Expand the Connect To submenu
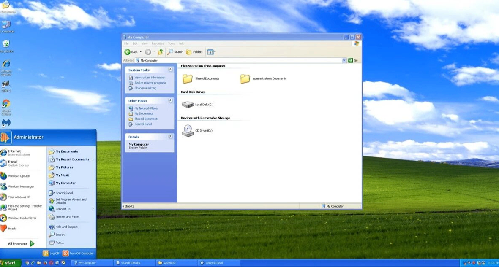 click(x=71, y=209)
